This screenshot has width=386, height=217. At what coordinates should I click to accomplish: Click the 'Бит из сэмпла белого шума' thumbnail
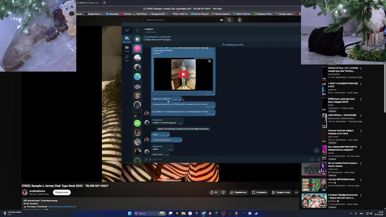314,169
